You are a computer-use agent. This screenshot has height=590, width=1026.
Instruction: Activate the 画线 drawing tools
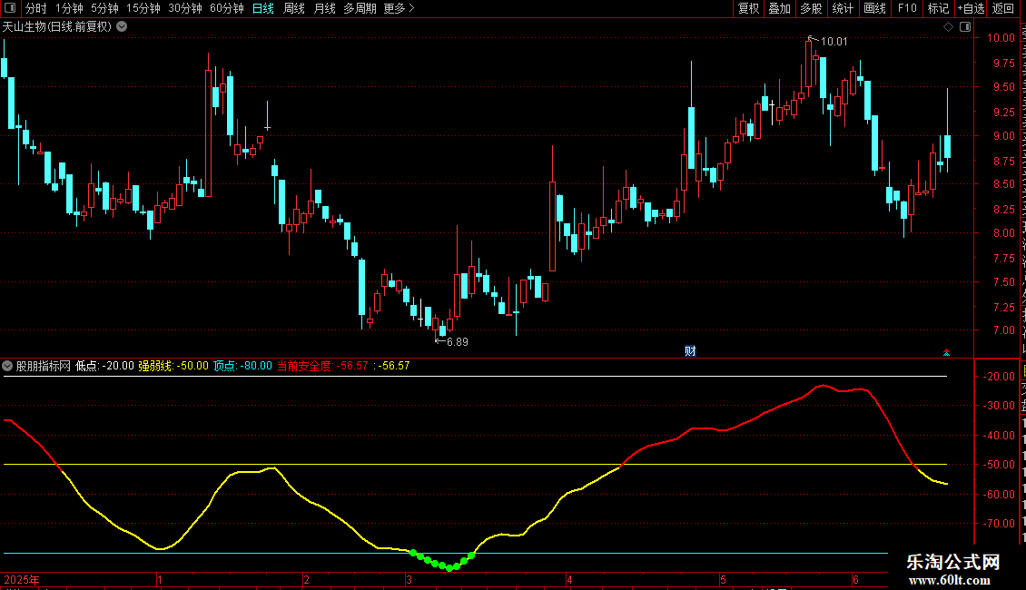click(x=875, y=8)
